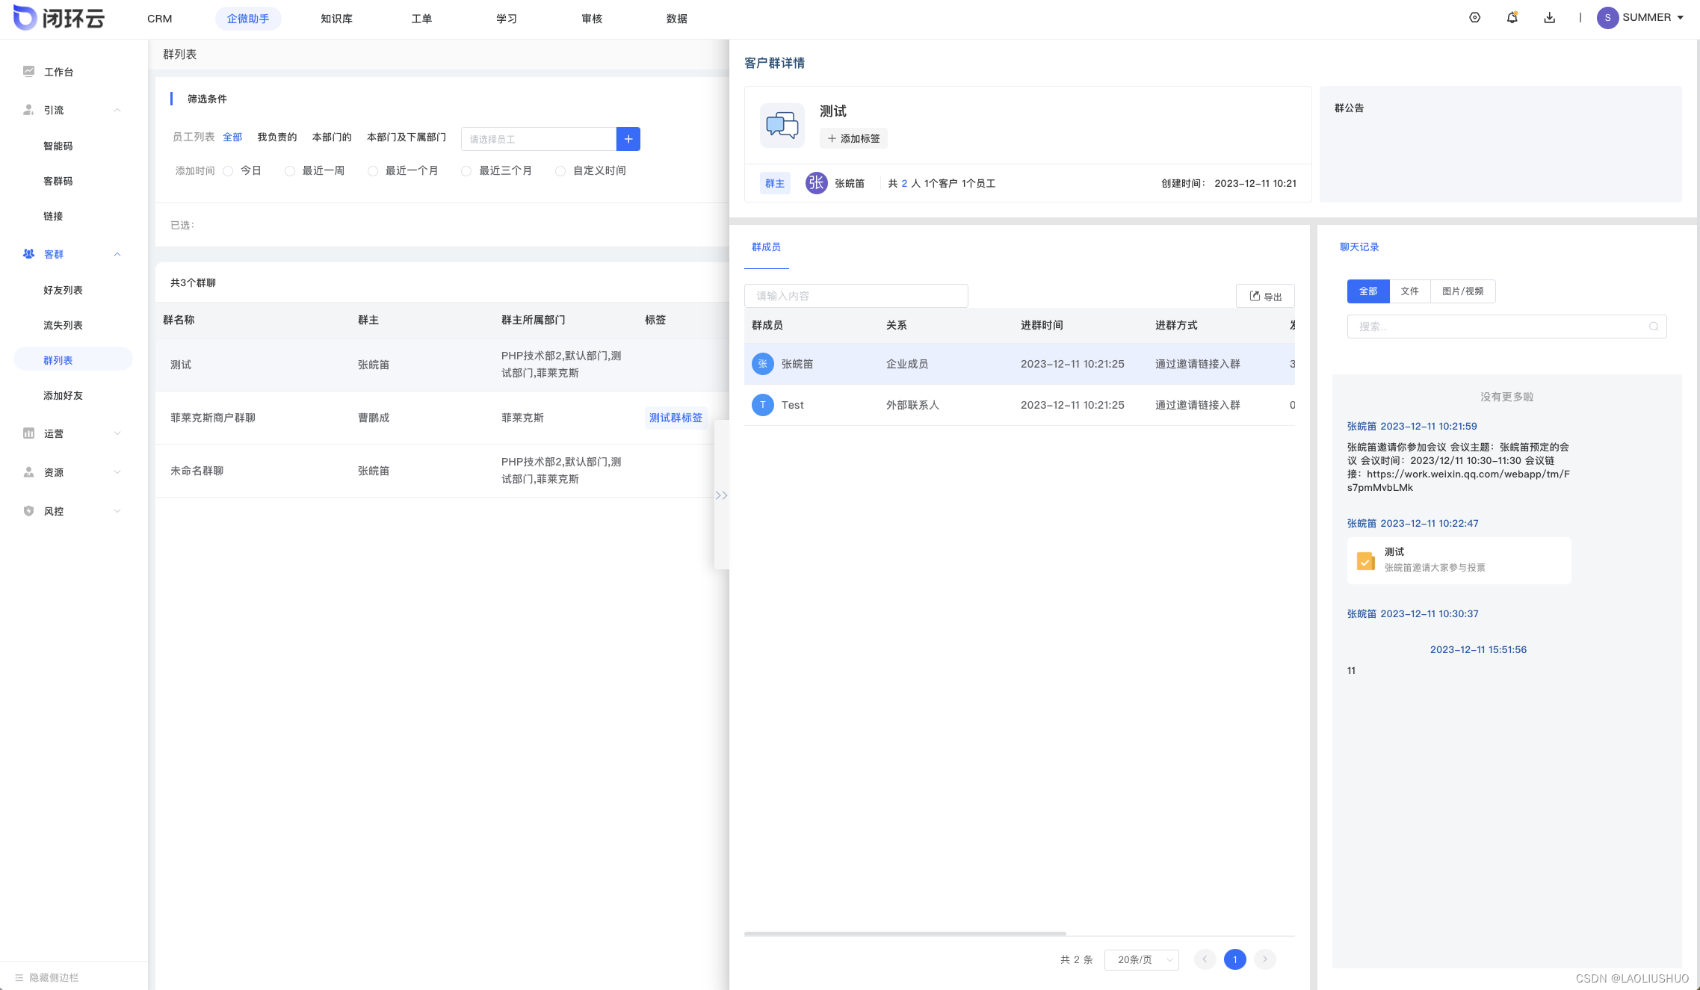Image resolution: width=1700 pixels, height=990 pixels.
Task: Filter by 本部门及下属部门
Action: 407,137
